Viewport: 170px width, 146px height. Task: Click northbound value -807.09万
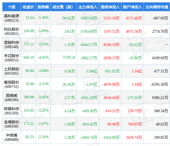click(x=160, y=18)
